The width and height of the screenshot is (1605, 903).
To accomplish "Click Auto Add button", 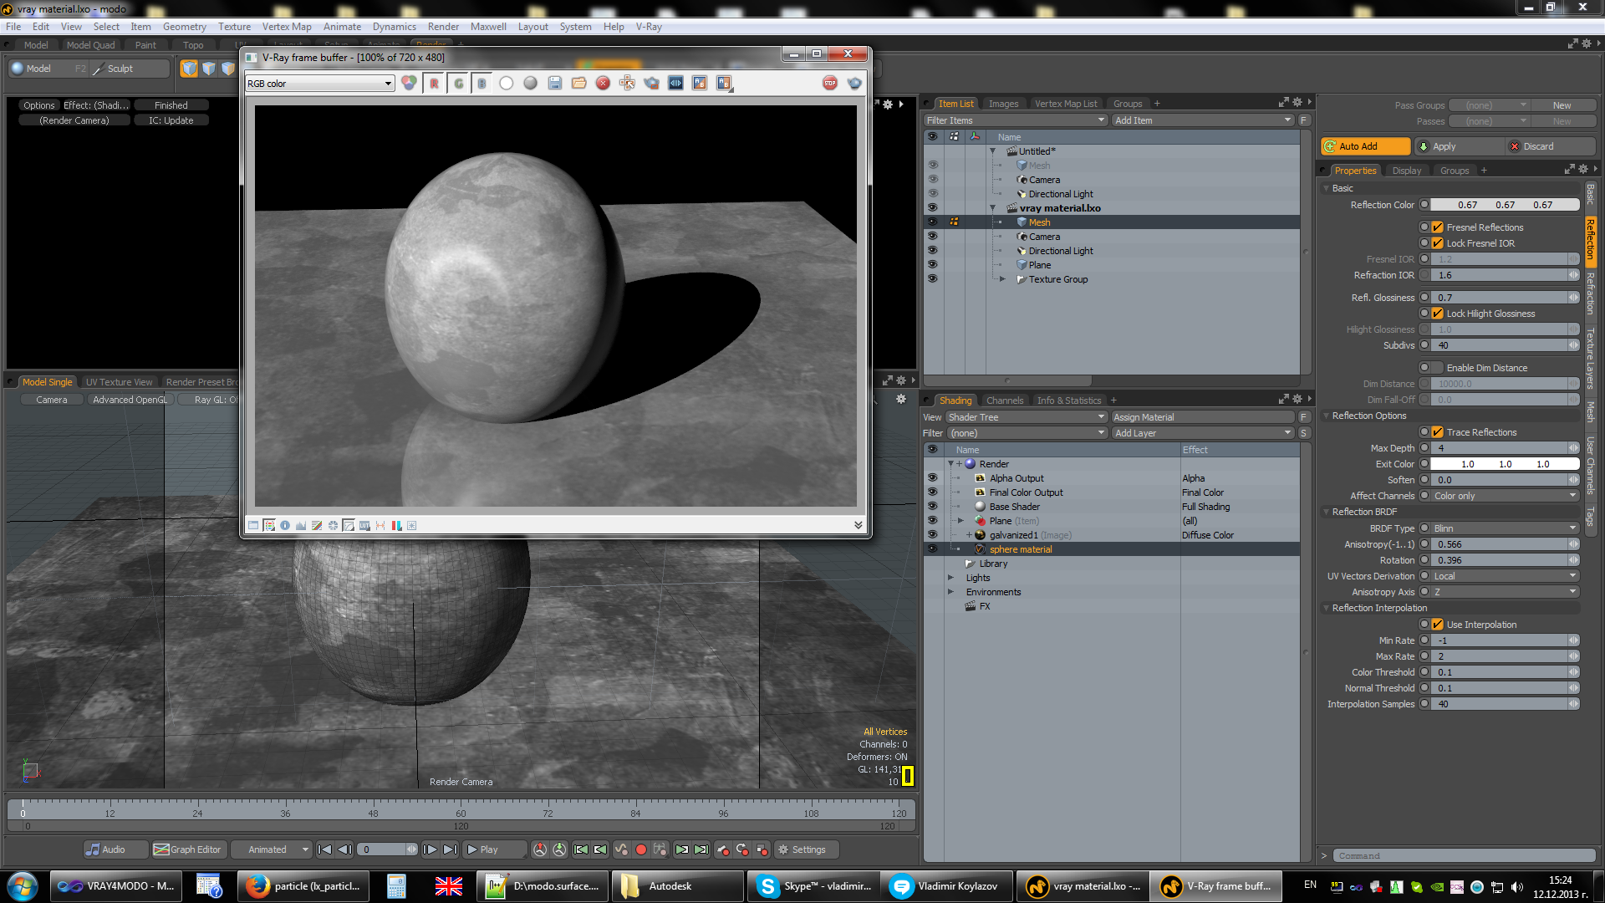I will [x=1366, y=146].
